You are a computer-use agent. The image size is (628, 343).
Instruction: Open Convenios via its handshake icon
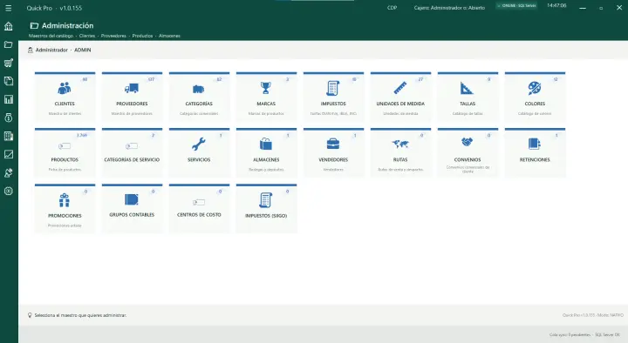click(x=467, y=142)
